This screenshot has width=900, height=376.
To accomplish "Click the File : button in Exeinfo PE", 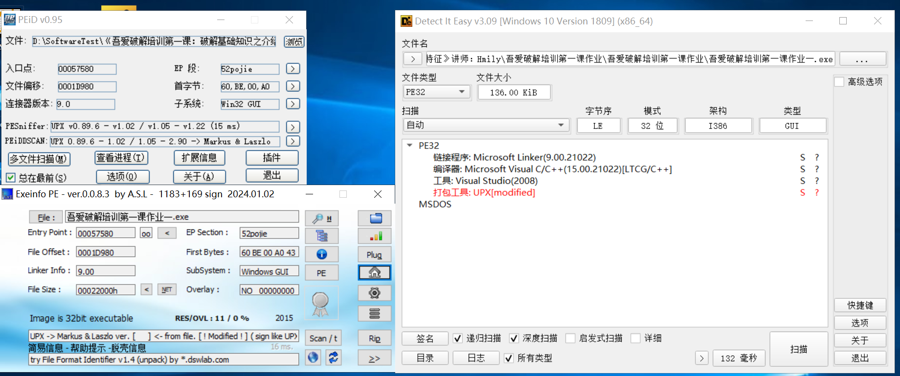I will tap(46, 217).
